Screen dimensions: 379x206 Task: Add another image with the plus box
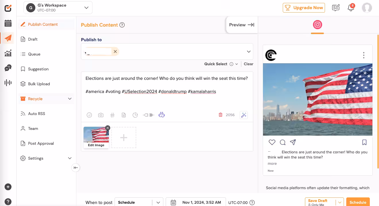point(124,138)
